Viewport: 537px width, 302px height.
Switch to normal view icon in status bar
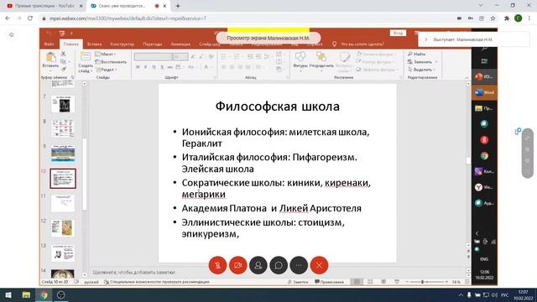tap(357, 282)
